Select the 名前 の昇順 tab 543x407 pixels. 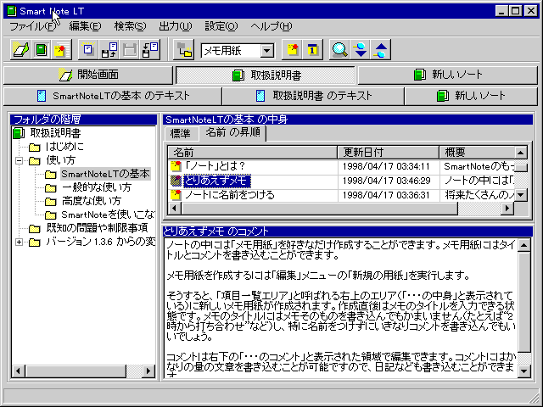coord(232,132)
